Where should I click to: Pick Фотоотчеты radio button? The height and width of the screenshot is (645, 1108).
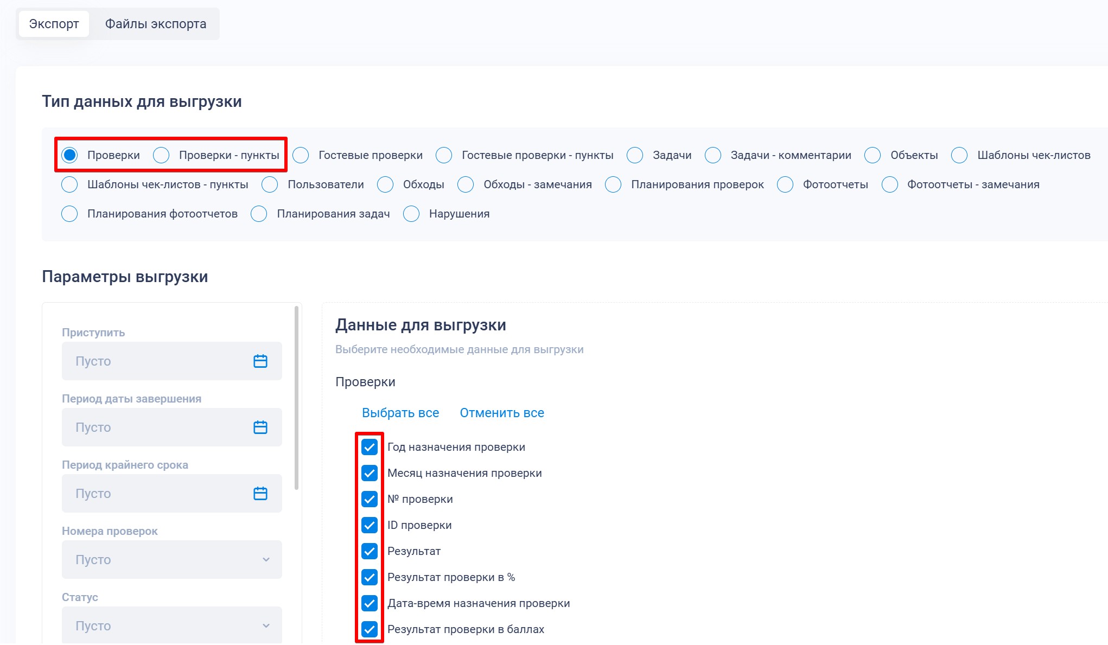click(785, 184)
